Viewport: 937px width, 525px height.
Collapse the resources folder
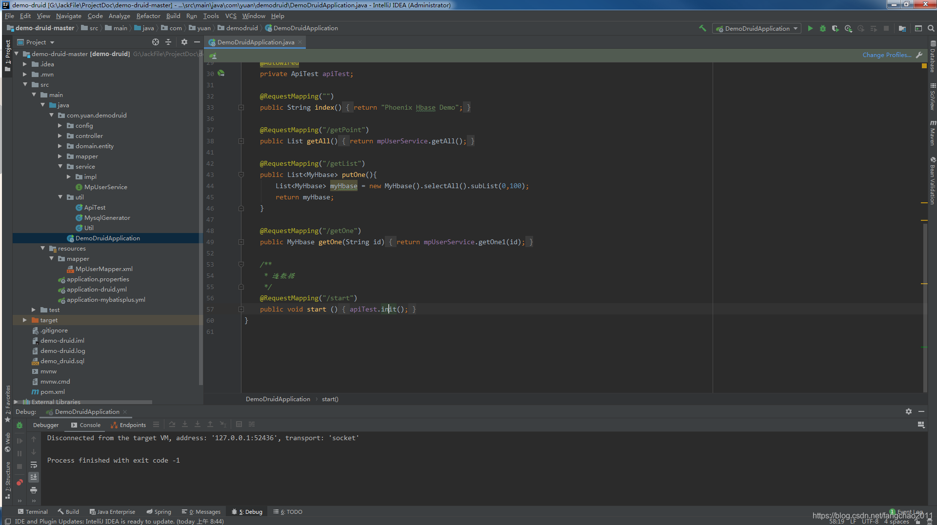[x=42, y=248]
